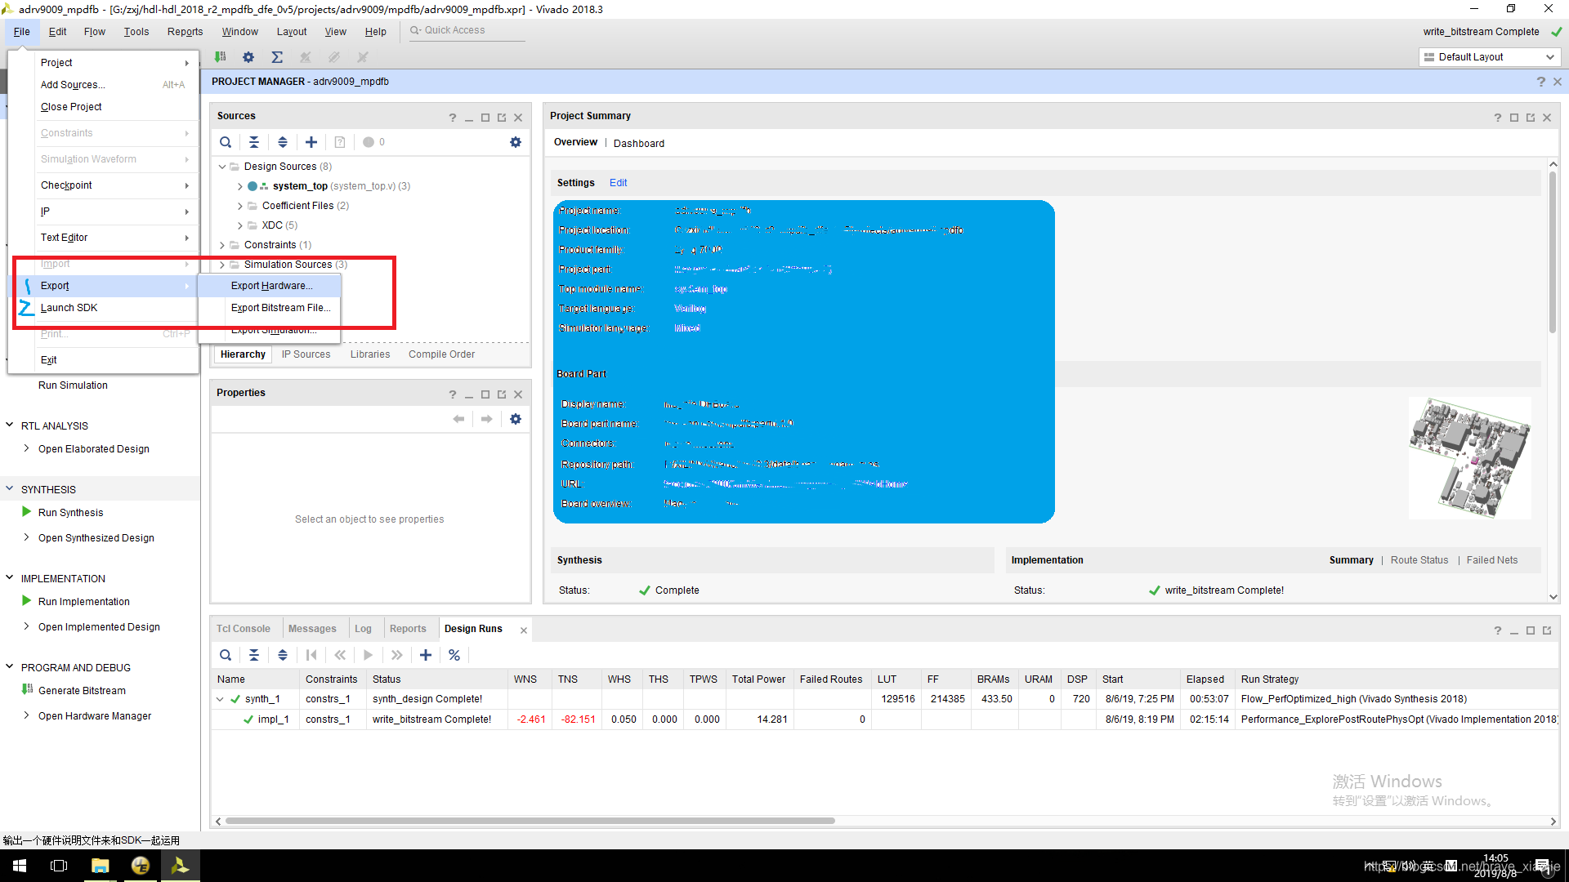
Task: Click the Sources panel search icon
Action: [x=226, y=142]
